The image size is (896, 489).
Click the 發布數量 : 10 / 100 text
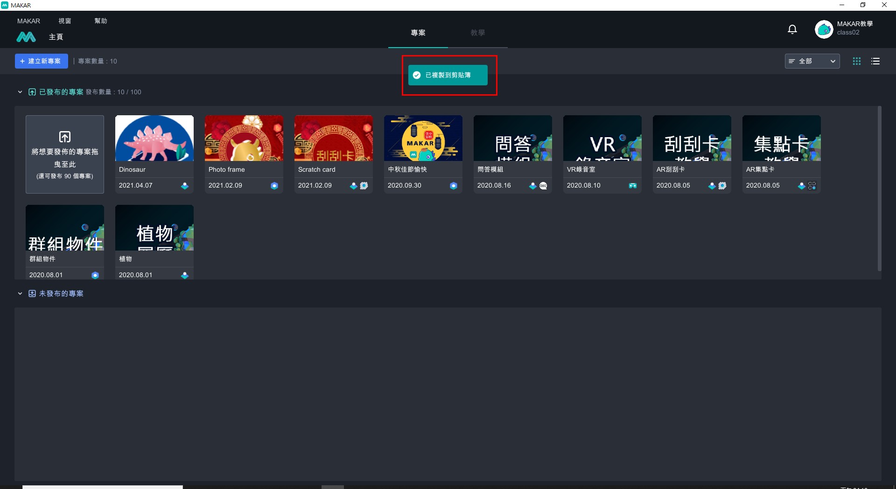point(113,92)
